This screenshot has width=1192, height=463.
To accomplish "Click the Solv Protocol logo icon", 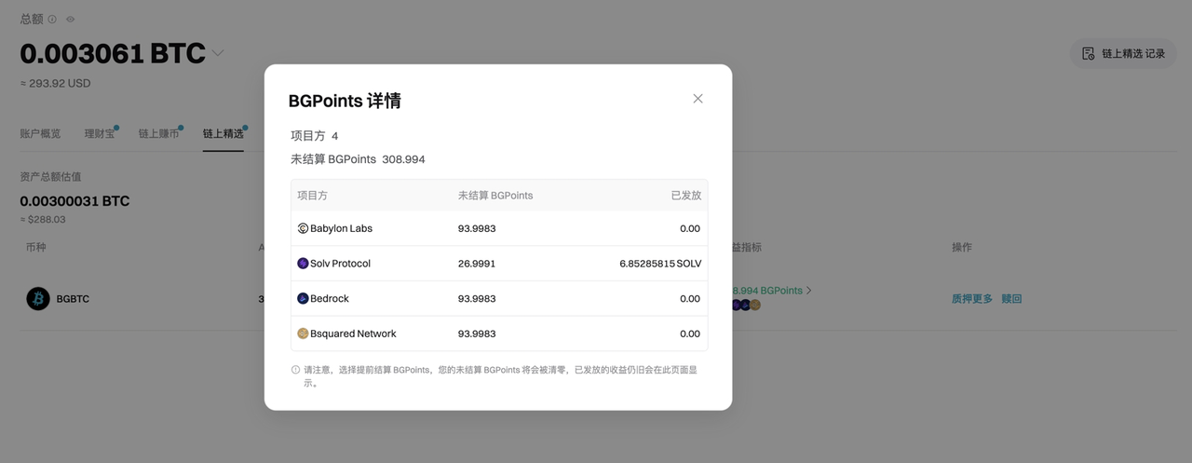I will click(x=303, y=264).
